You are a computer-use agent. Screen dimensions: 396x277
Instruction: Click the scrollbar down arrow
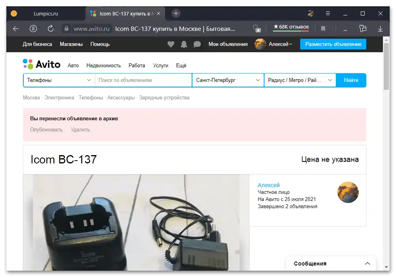point(386,267)
